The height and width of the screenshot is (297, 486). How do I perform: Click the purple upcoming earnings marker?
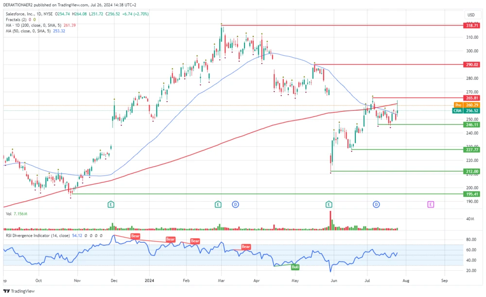click(x=430, y=204)
